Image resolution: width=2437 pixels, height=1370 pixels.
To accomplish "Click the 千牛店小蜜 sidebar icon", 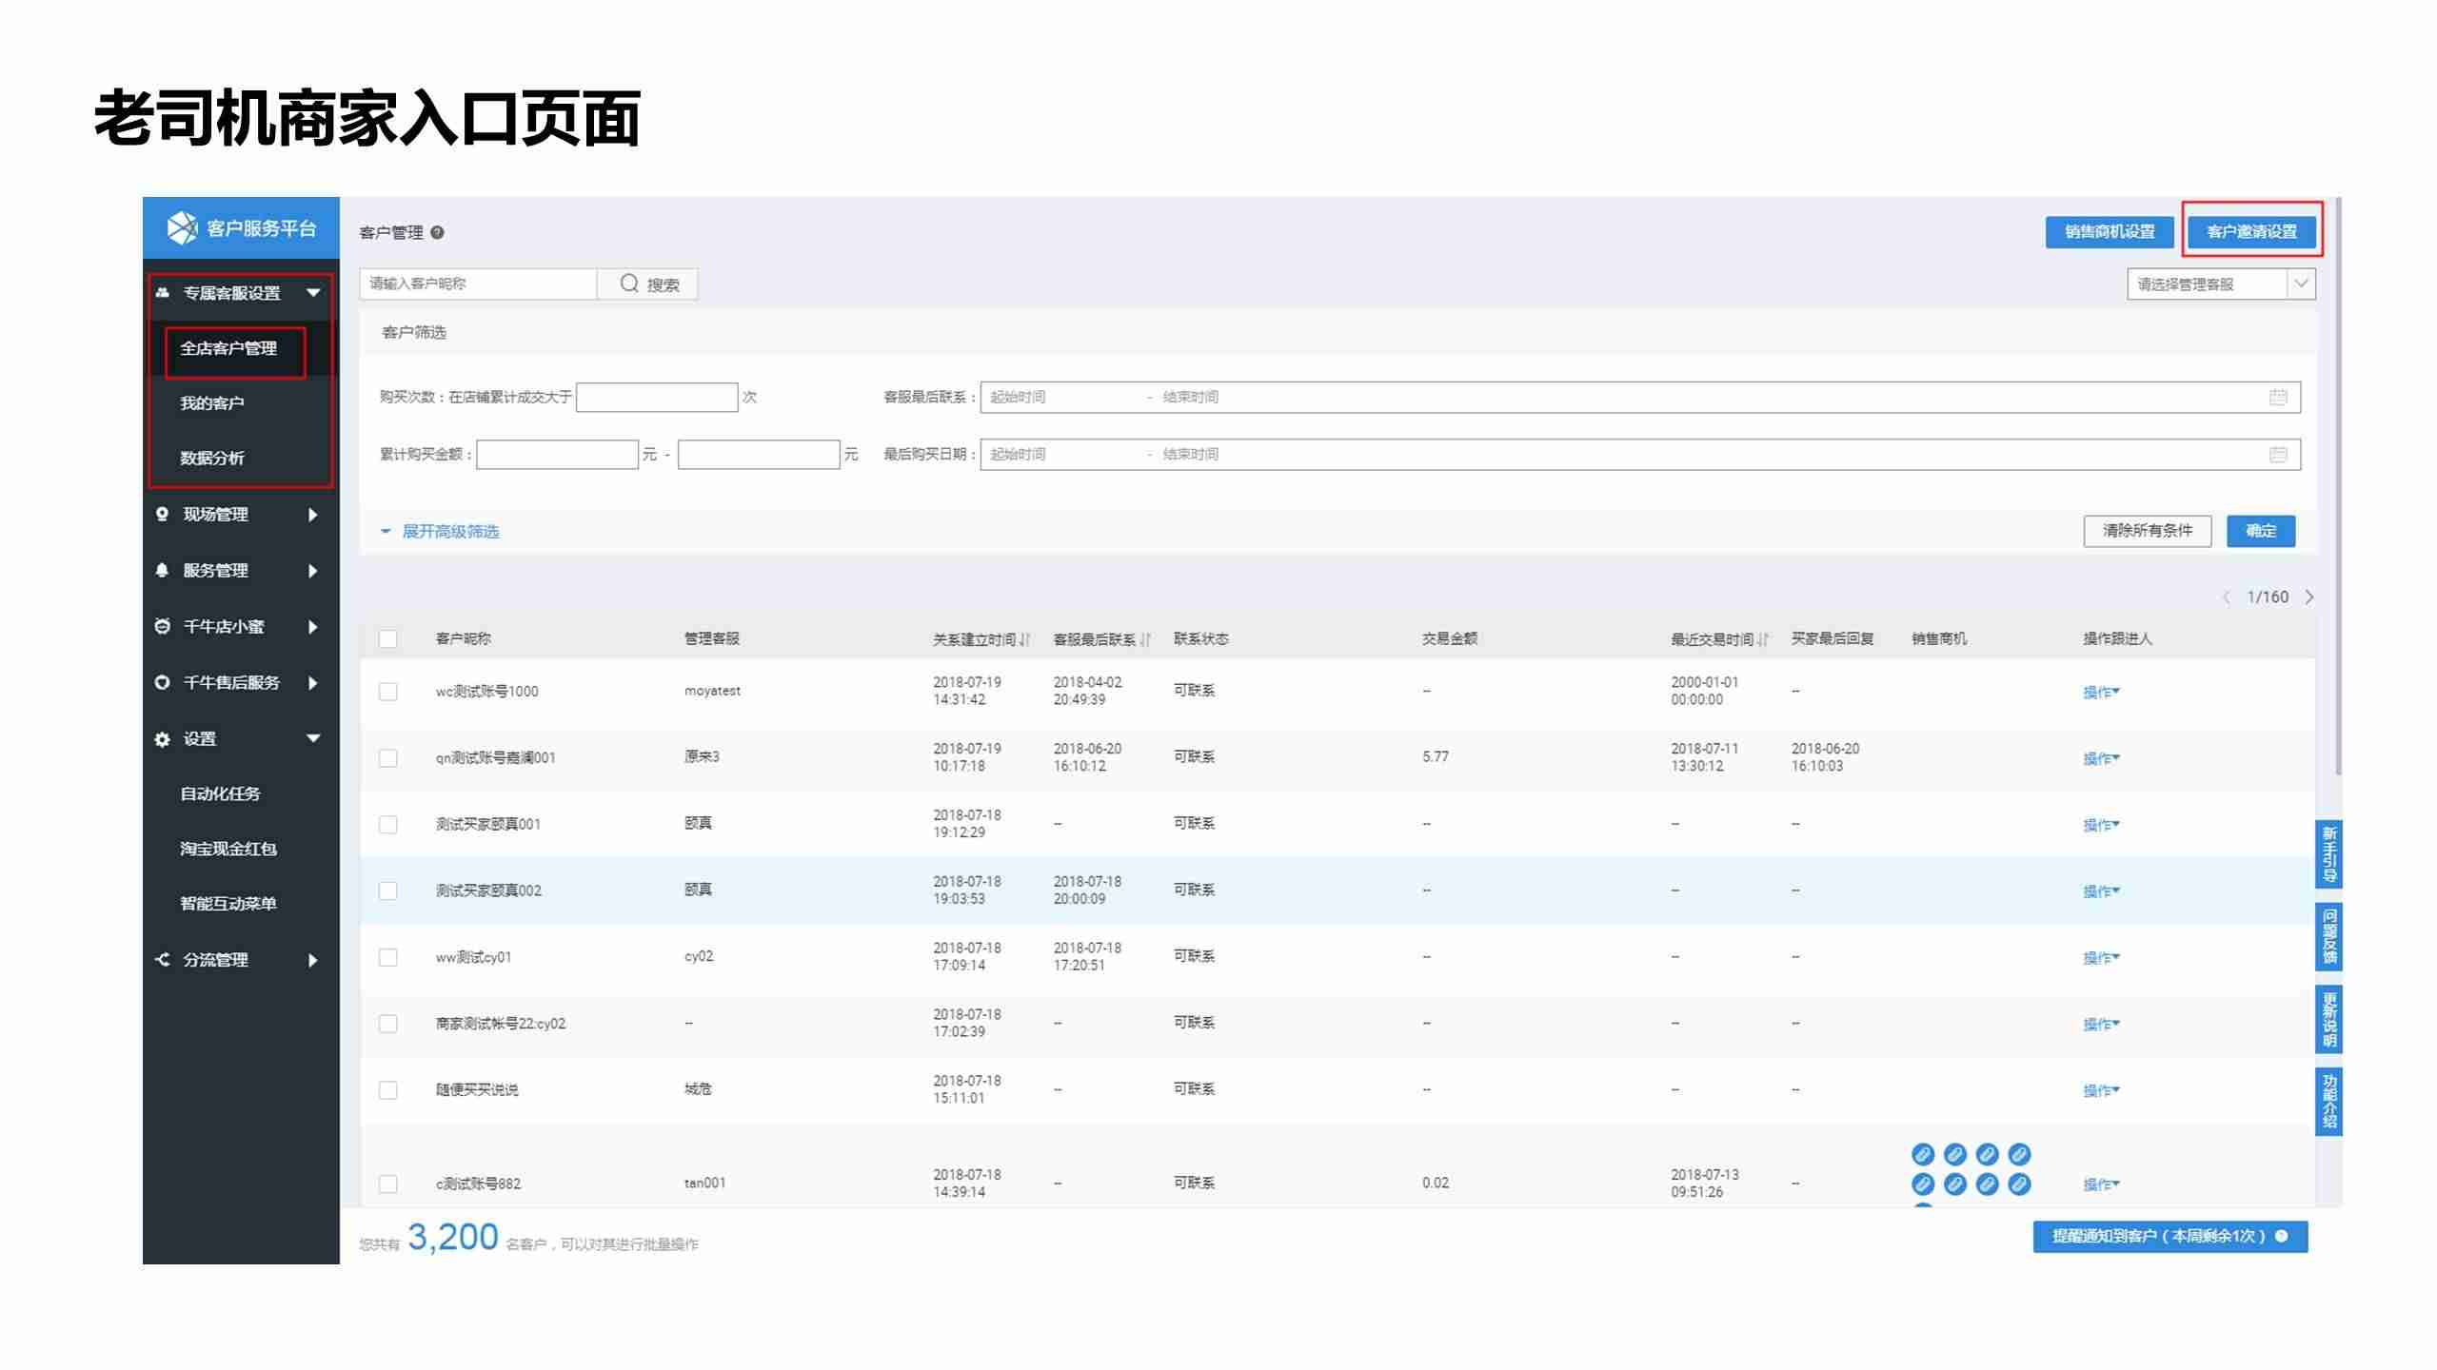I will [x=162, y=626].
